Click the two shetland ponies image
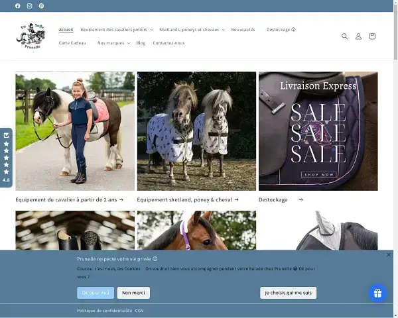Viewport: 398px width, 318px height. pos(197,131)
